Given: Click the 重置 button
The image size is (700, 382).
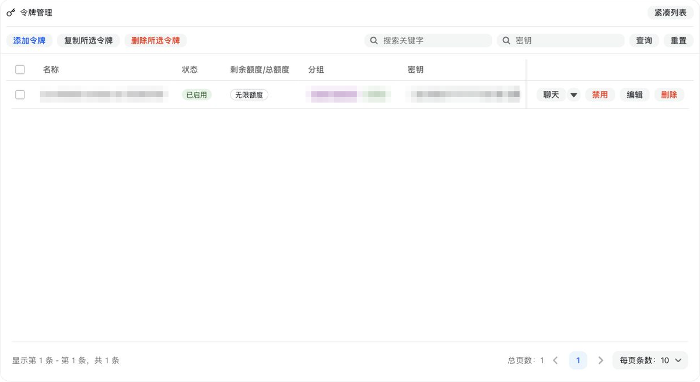Looking at the screenshot, I should [678, 41].
